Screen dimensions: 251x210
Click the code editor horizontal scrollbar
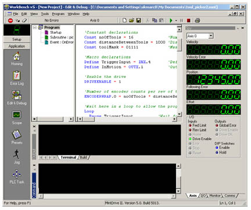(127, 119)
